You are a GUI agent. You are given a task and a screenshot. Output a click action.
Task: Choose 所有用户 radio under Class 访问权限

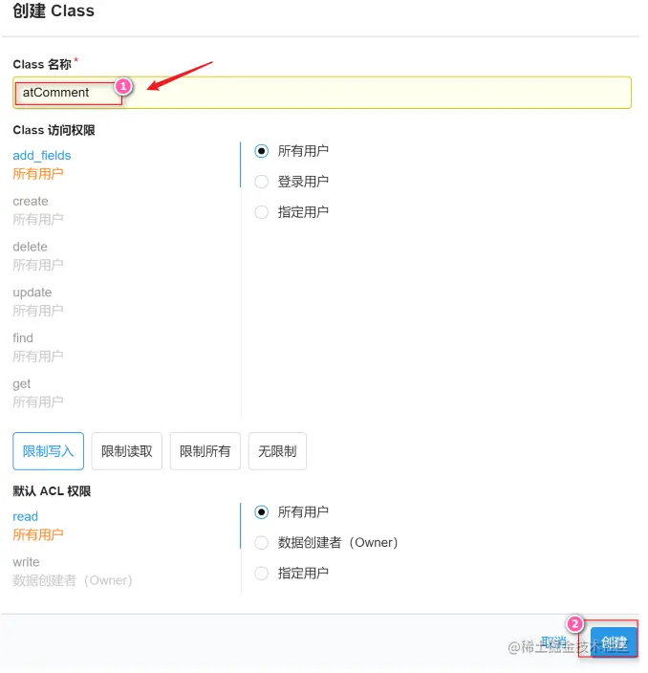(x=261, y=151)
